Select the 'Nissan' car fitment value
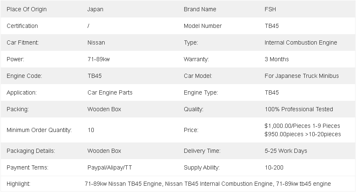Viewport: 356px width, 192px height. coord(96,42)
